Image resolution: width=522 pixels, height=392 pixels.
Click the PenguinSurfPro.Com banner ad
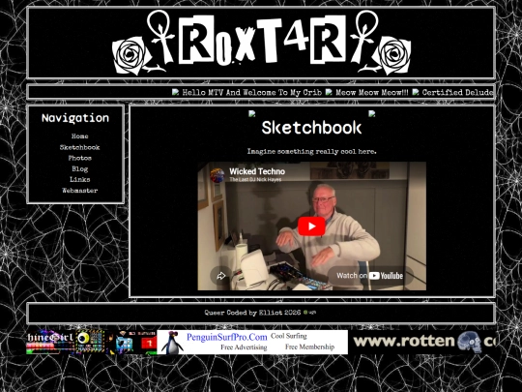coord(252,342)
